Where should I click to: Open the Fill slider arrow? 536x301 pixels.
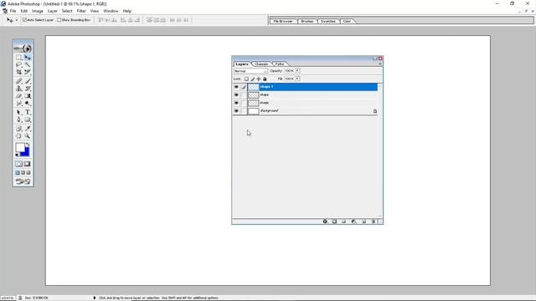[297, 79]
